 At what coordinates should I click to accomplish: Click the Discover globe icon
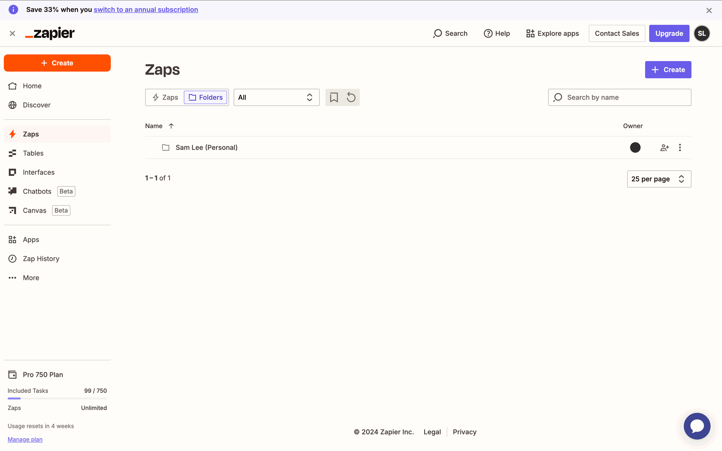12,105
